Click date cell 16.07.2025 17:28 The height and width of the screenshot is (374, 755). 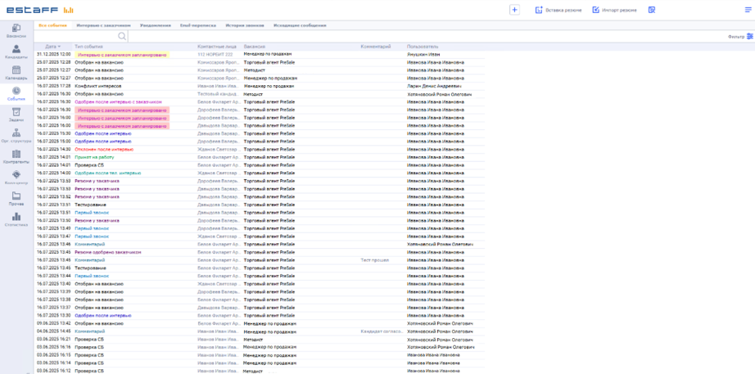tap(54, 86)
